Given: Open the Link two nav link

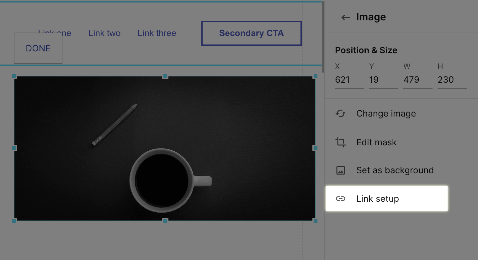Looking at the screenshot, I should 104,33.
